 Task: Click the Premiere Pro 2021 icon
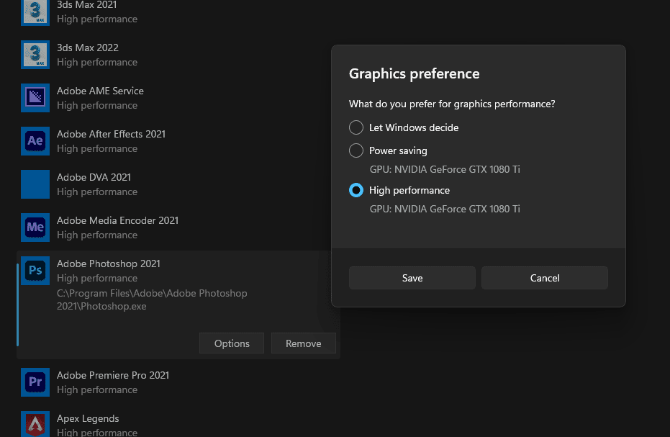(x=35, y=382)
